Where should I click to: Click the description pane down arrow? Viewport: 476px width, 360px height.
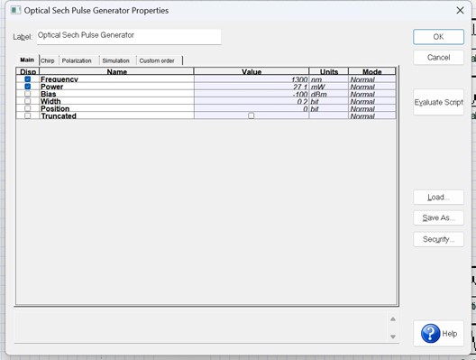point(393,337)
